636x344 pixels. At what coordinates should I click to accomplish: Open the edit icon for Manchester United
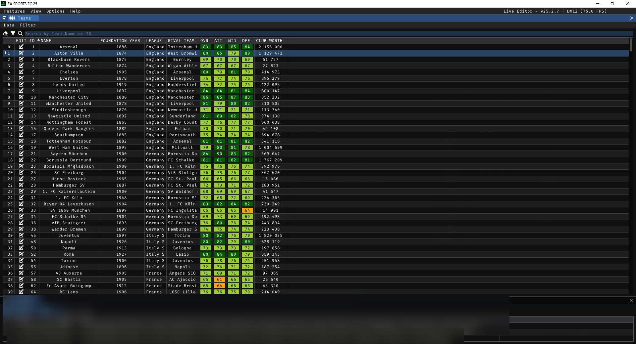21,104
